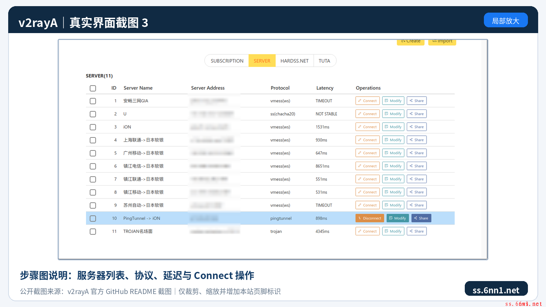Click Modify for server 安畅三网GIA
546x307 pixels.
393,101
